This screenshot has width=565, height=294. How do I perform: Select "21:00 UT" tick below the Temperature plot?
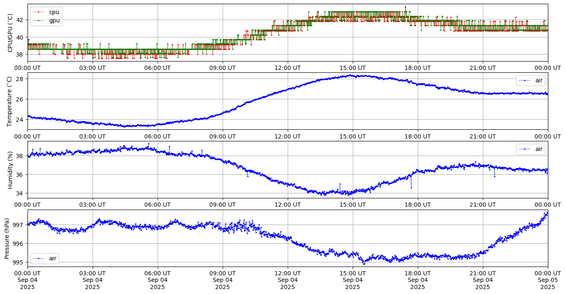[483, 136]
